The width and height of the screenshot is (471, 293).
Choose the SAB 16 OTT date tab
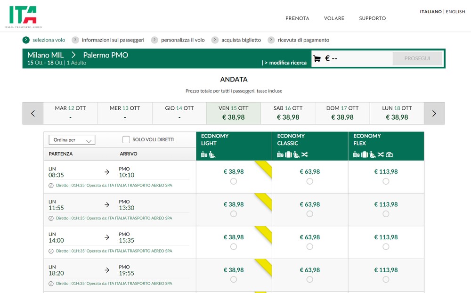pyautogui.click(x=288, y=114)
